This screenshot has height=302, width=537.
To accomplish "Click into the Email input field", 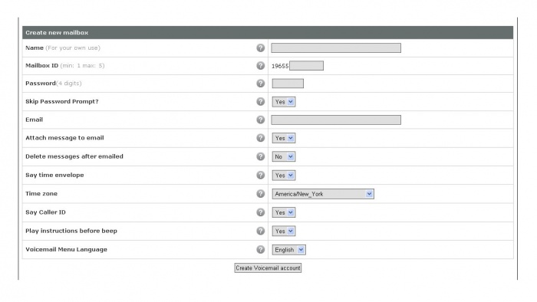I will pos(336,120).
